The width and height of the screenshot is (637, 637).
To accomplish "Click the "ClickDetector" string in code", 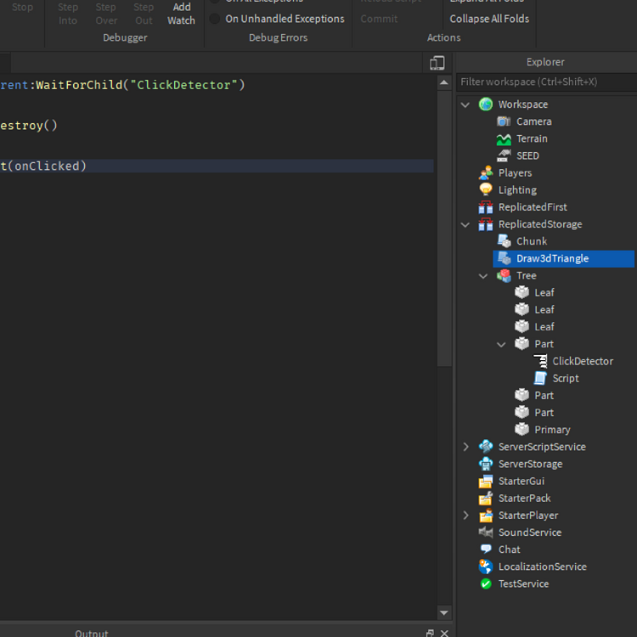I will (x=183, y=85).
